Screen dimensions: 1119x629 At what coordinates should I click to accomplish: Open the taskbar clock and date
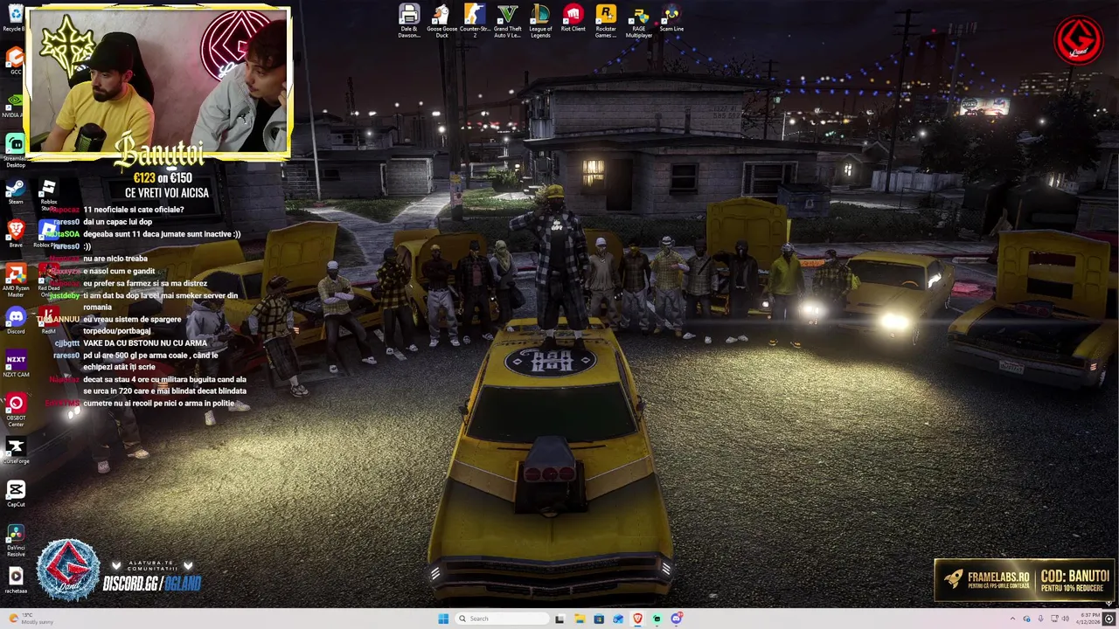1088,619
